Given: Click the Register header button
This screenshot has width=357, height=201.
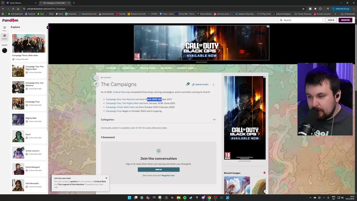Looking at the screenshot, I should [345, 20].
